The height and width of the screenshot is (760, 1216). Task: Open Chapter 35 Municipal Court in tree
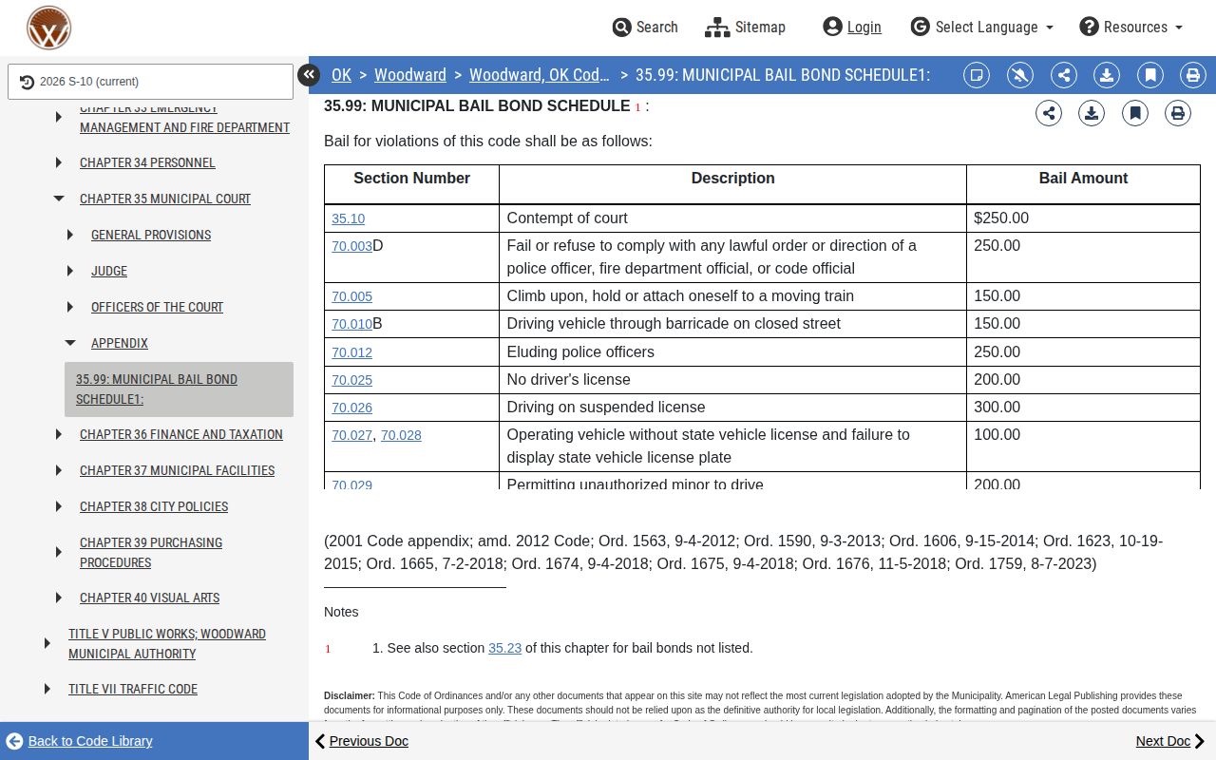click(x=165, y=199)
